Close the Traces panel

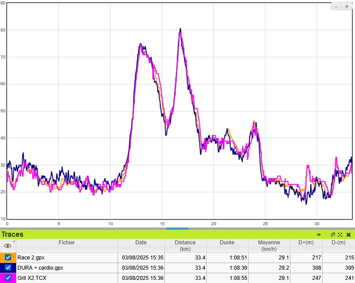click(348, 235)
